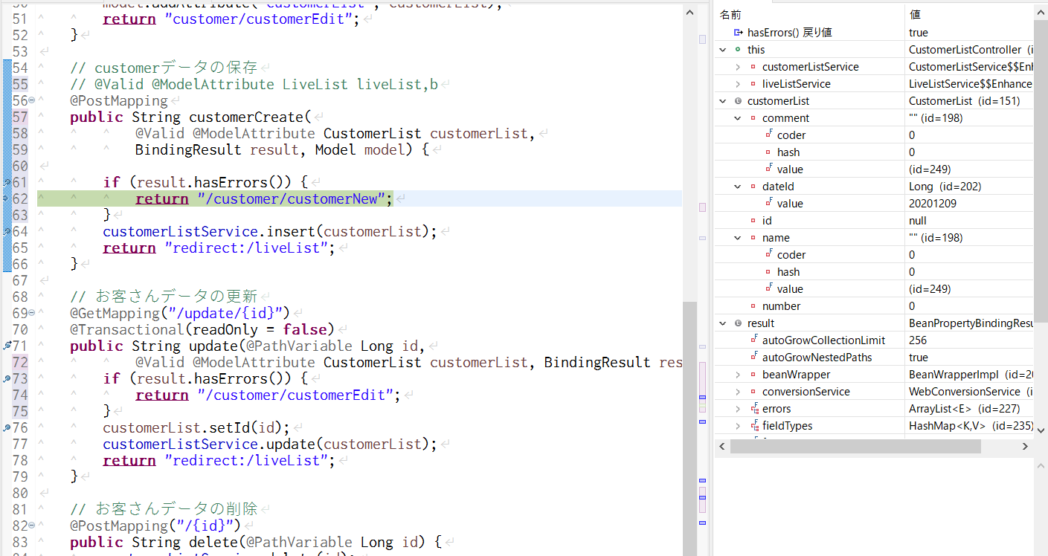
Task: Click the customerCreate method name in the editor
Action: tap(246, 117)
